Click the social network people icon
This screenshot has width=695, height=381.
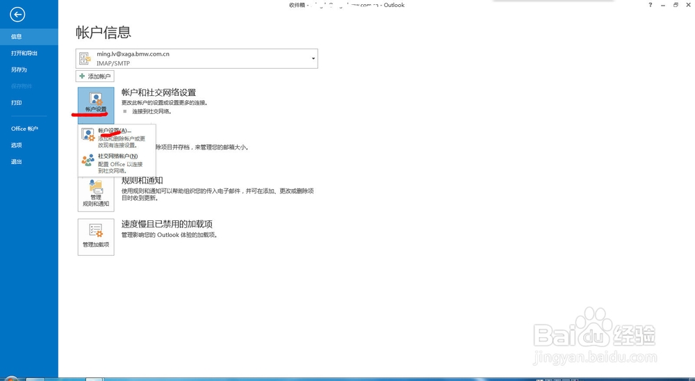tap(88, 160)
